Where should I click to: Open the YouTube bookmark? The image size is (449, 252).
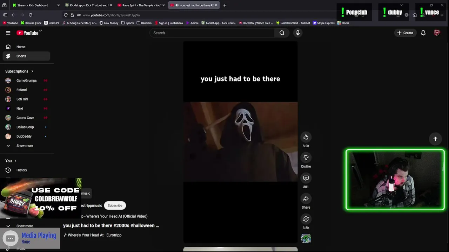point(10,23)
